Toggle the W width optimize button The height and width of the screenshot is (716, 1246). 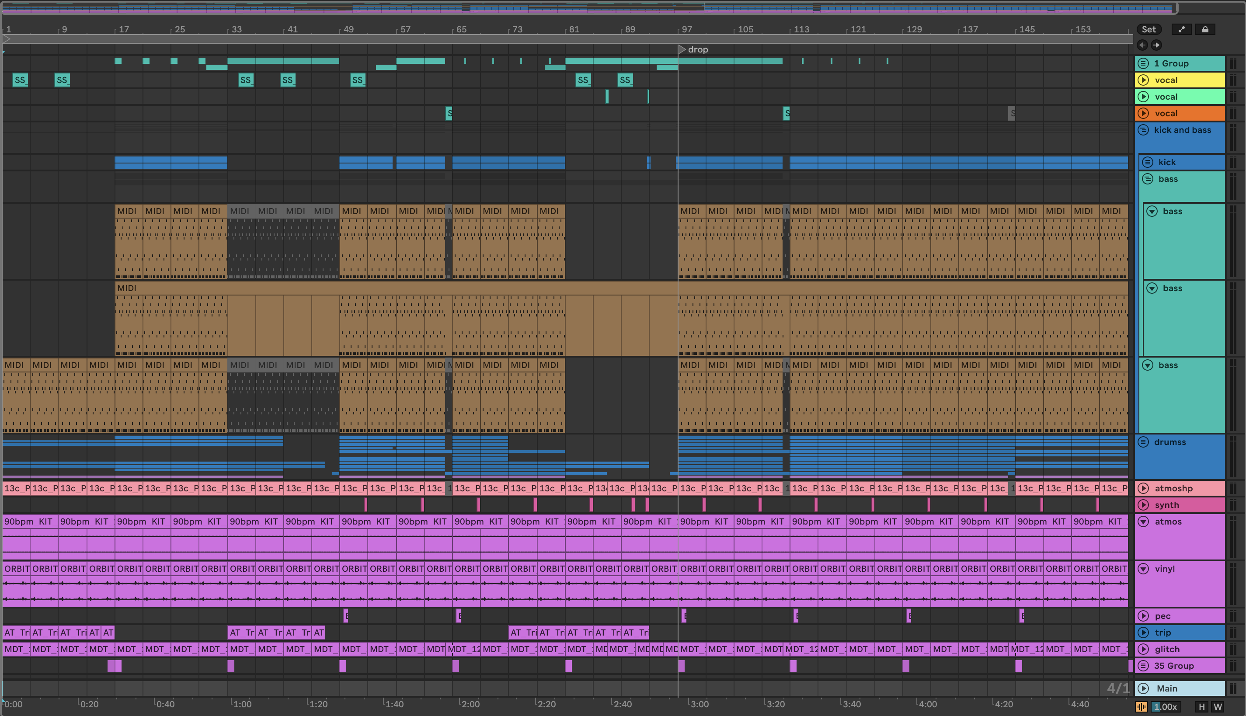click(1218, 707)
